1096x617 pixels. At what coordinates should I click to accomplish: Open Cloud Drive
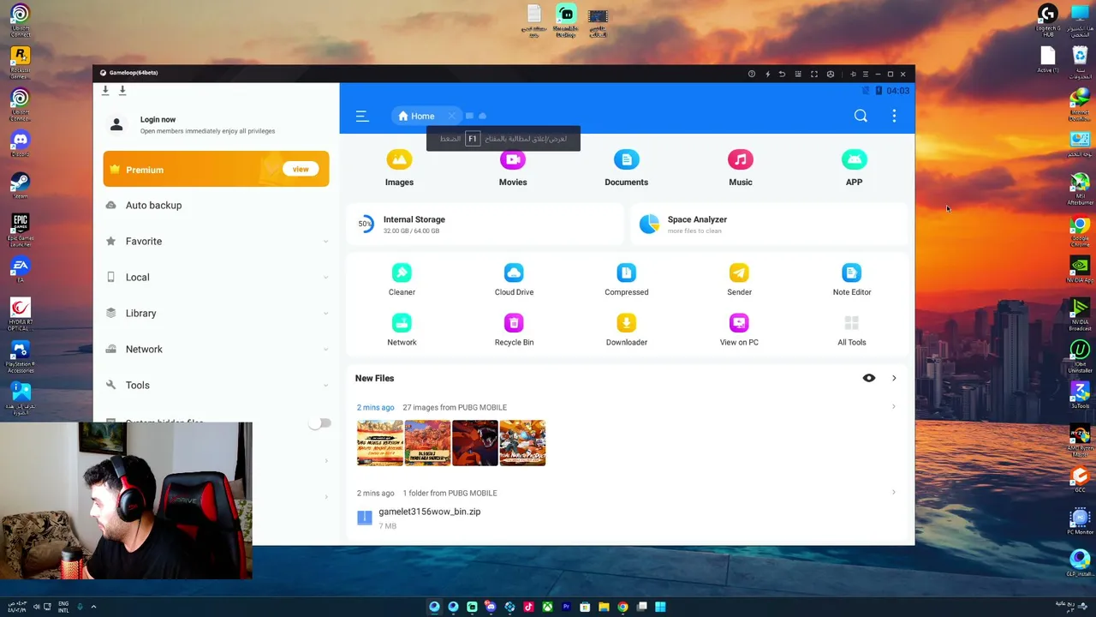[x=514, y=279]
